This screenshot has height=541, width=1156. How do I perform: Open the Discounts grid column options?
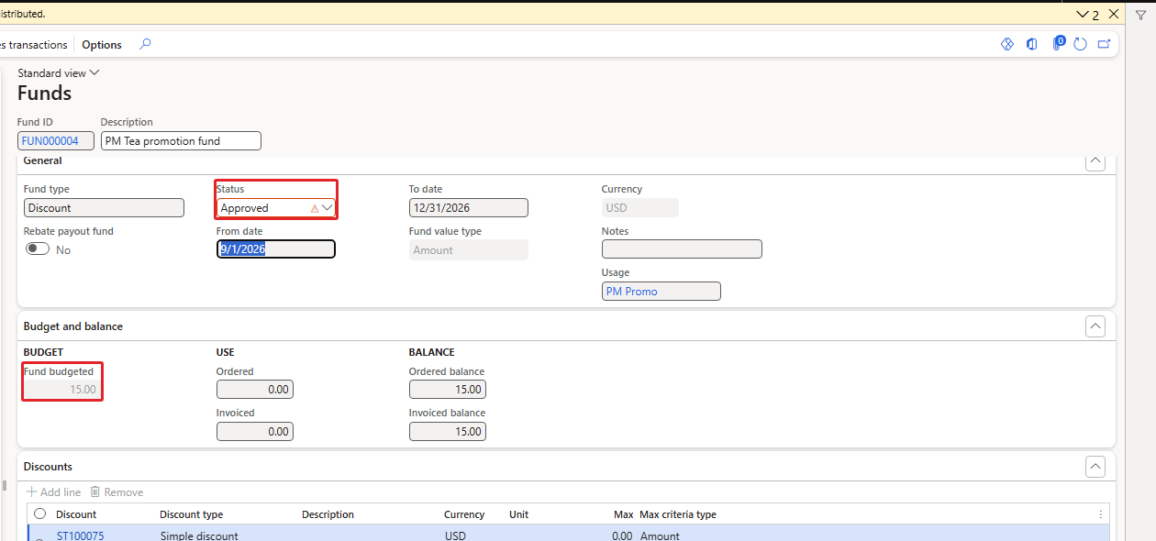(x=1101, y=514)
